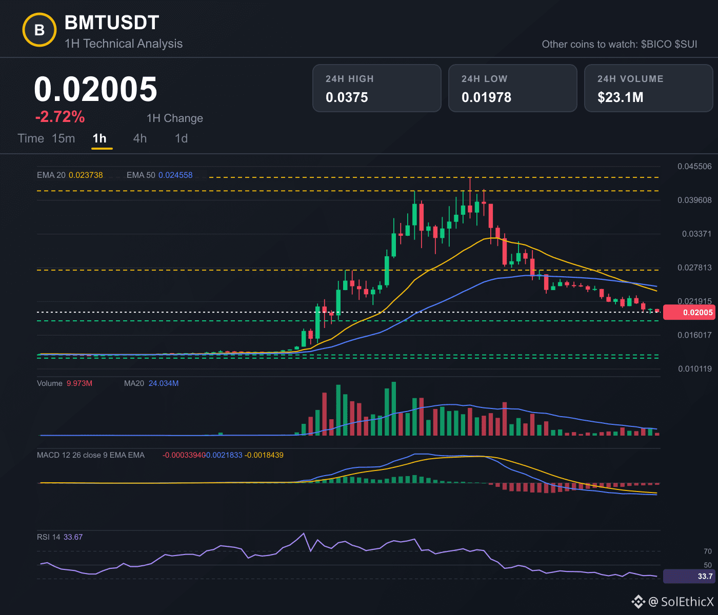Click the MACD histogram value -0.0003394

click(184, 455)
